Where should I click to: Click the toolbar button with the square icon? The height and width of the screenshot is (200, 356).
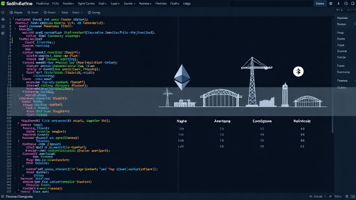pos(94,12)
